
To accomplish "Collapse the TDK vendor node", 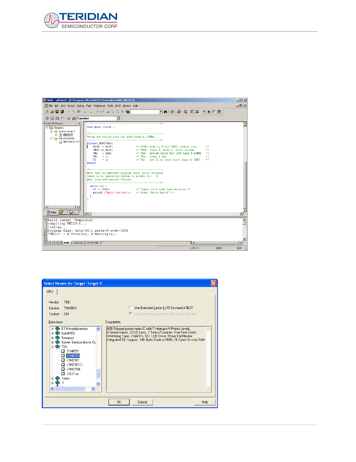I will pos(52,347).
